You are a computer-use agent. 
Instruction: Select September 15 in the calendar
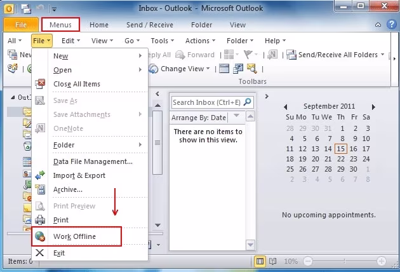click(x=340, y=149)
